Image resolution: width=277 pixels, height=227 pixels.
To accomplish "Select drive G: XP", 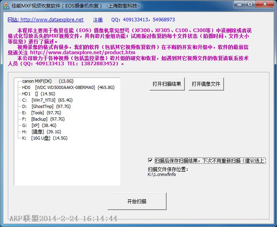I will 39,125.
